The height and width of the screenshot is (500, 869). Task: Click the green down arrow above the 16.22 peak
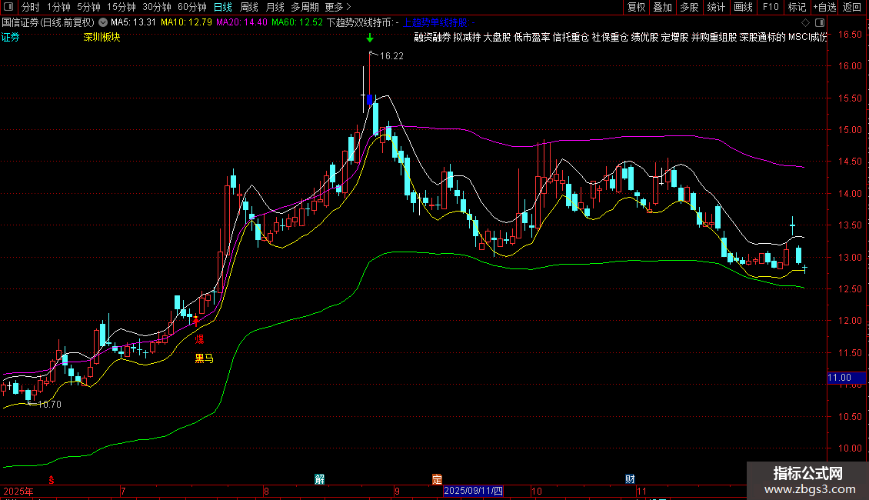pyautogui.click(x=370, y=38)
